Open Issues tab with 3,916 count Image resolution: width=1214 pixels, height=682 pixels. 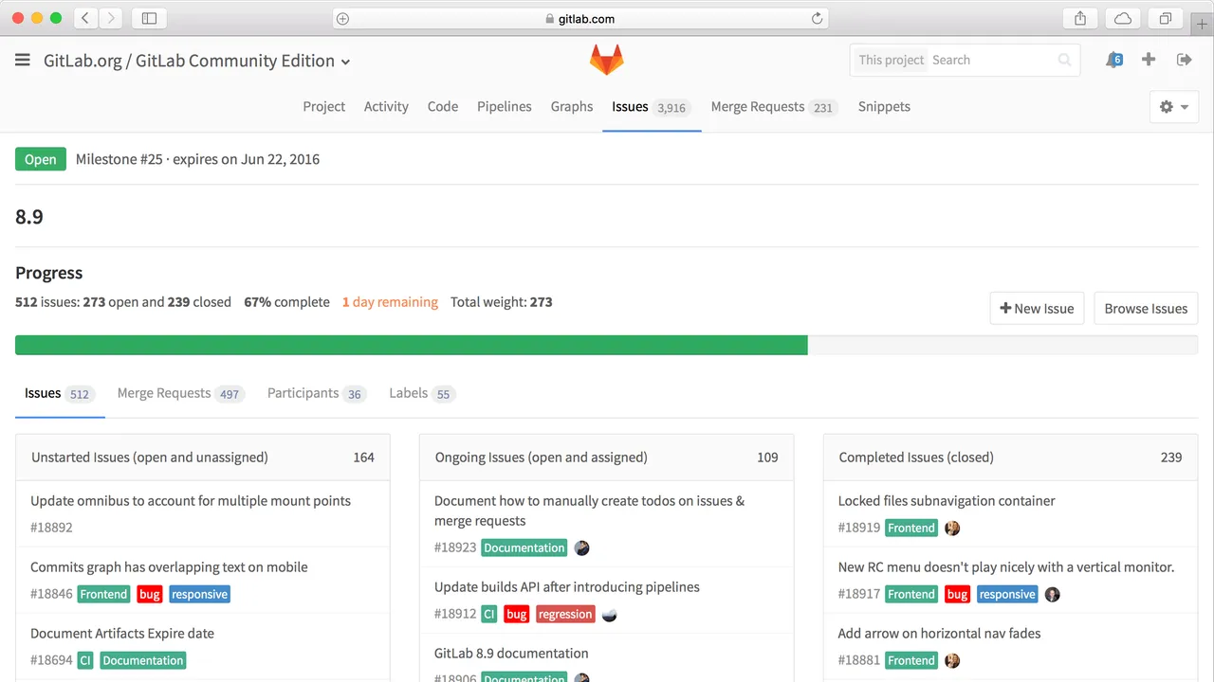click(x=652, y=107)
